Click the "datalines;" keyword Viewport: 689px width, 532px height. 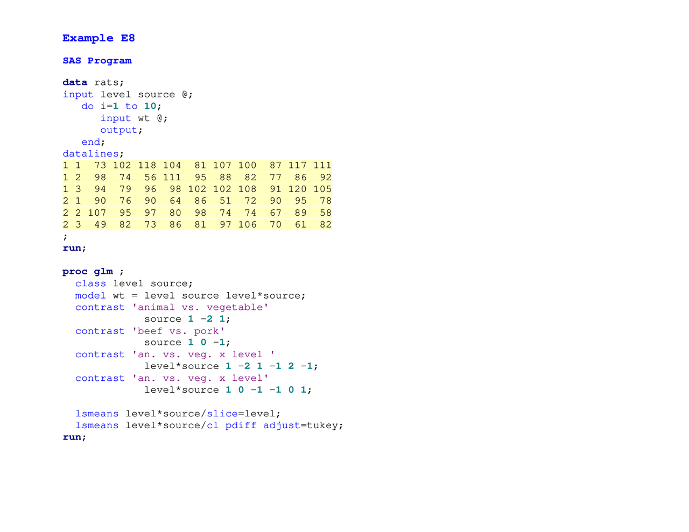click(93, 154)
